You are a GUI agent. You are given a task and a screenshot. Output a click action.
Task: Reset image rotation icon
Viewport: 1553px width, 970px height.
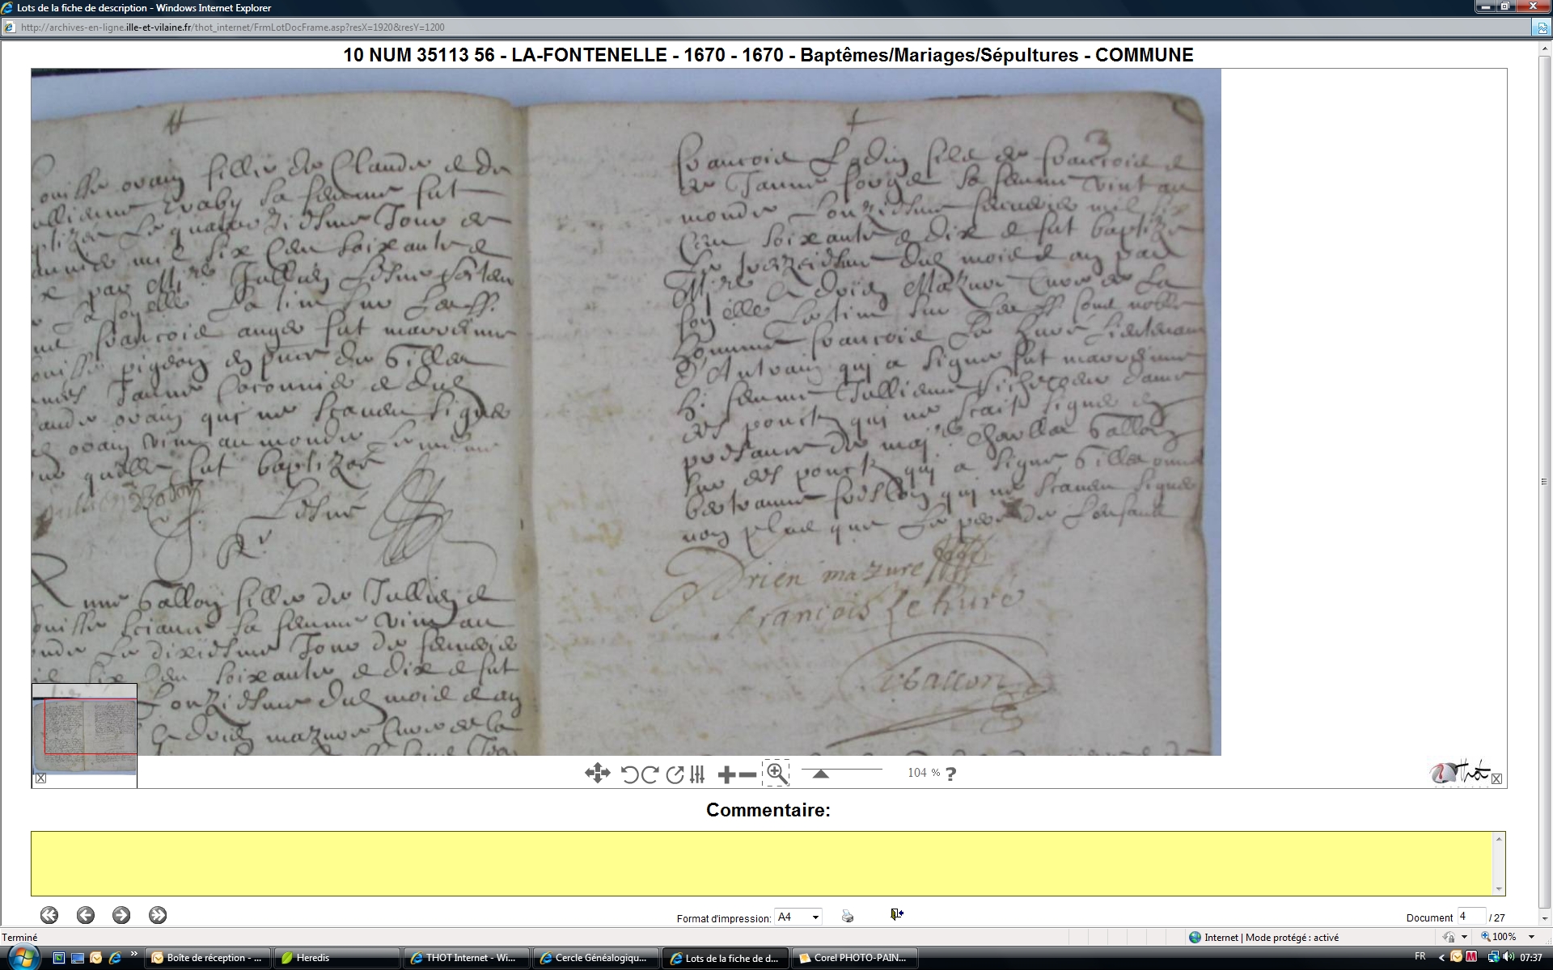[x=675, y=774]
